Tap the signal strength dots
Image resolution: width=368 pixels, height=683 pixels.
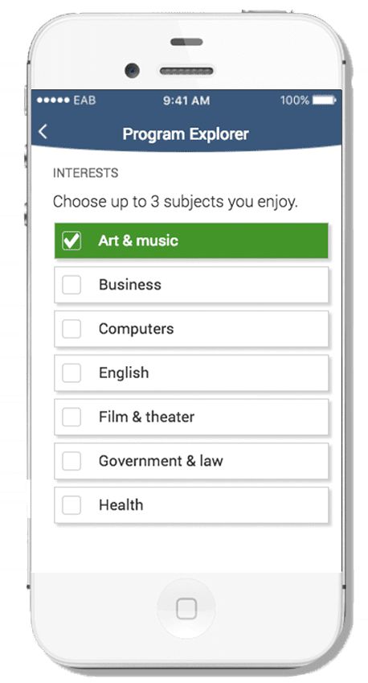tap(53, 101)
